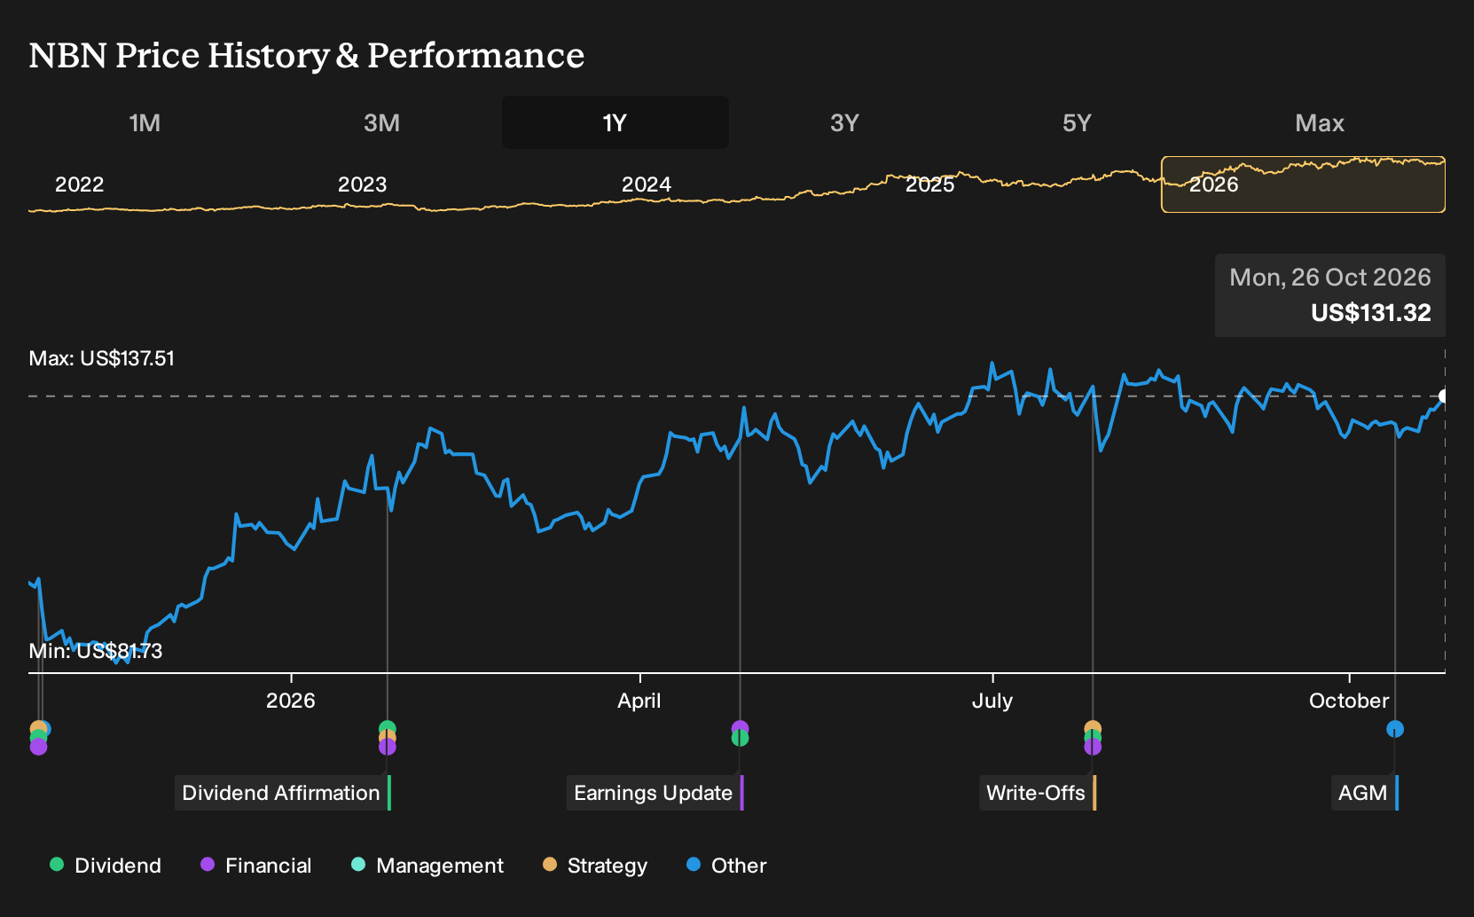
Task: Open the AGM event label
Action: (1365, 793)
